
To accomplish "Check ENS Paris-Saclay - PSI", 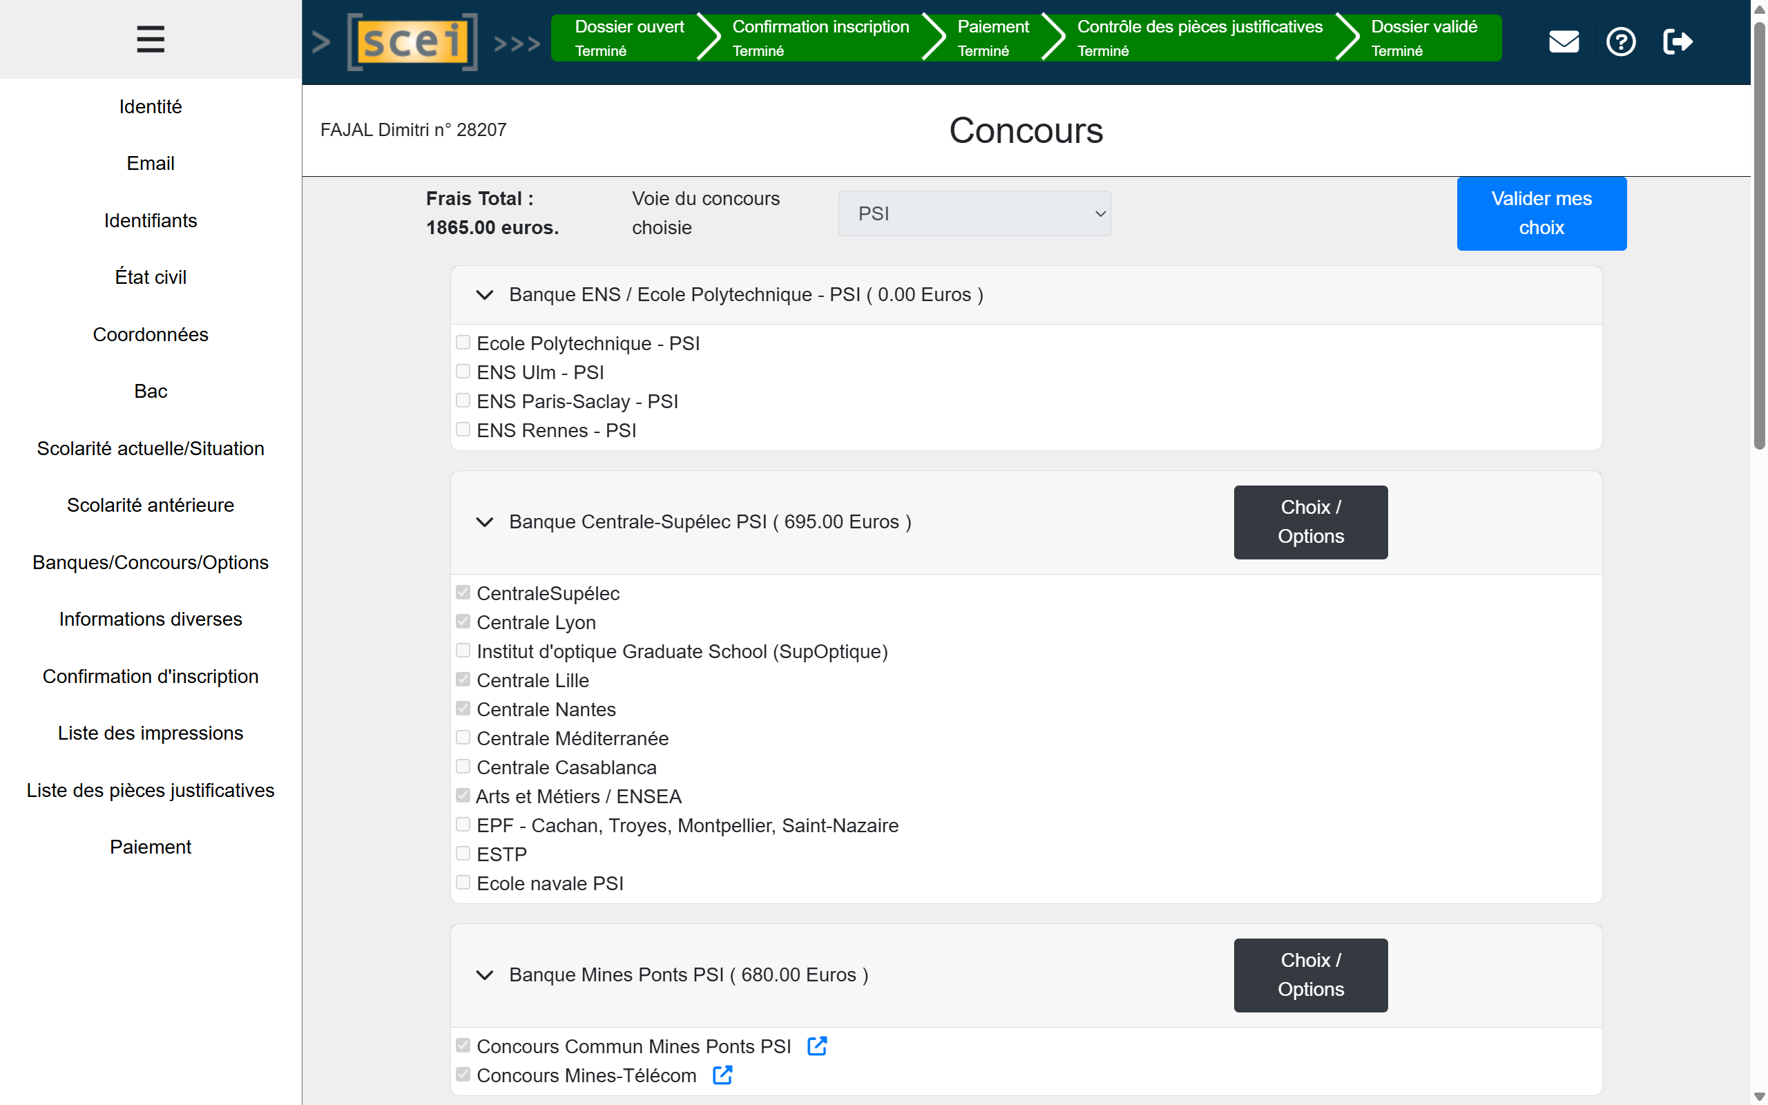I will click(463, 401).
